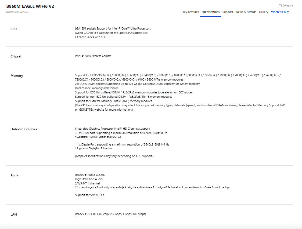Click 'Support for S/PDIF Out' text

(x=89, y=195)
